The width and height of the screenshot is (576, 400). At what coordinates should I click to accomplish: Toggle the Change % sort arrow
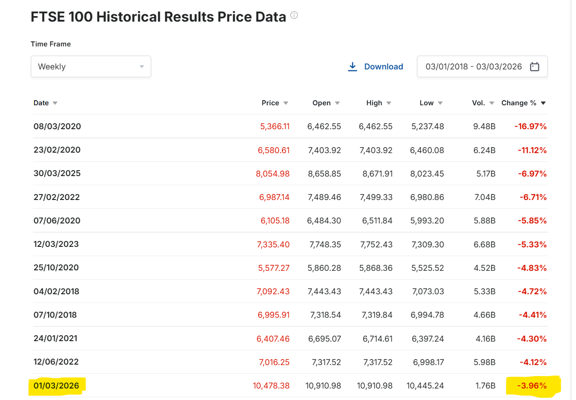click(x=543, y=103)
